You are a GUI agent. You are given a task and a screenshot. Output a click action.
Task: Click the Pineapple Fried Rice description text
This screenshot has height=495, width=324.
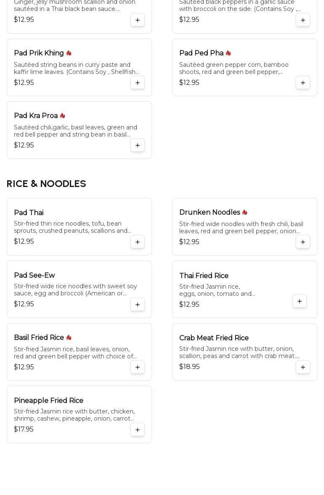pyautogui.click(x=74, y=415)
